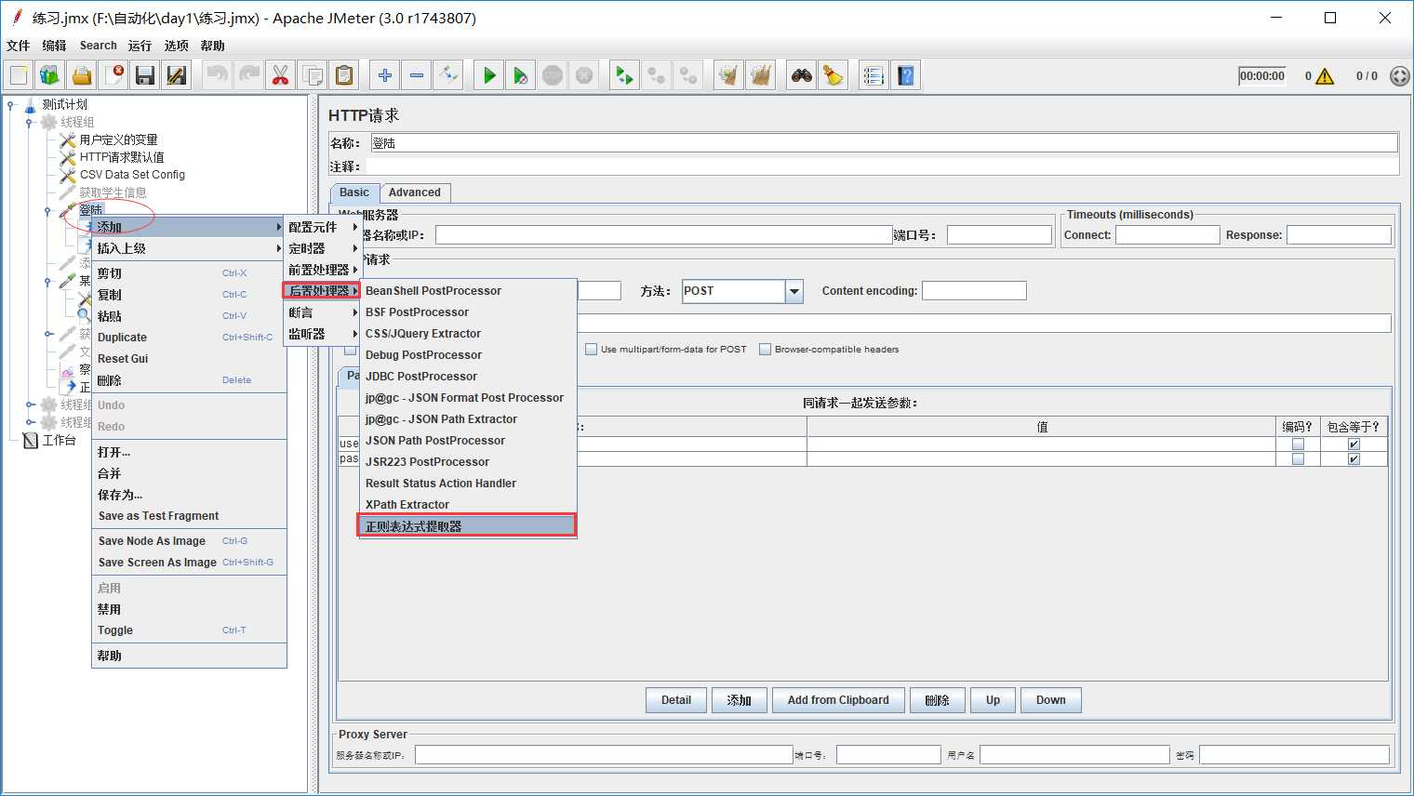Click the Save As toolbar icon
This screenshot has width=1414, height=796.
177,75
